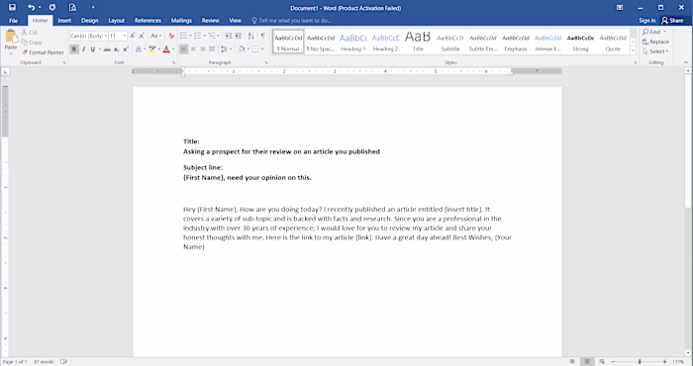Image resolution: width=693 pixels, height=366 pixels.
Task: Open Line and Paragraph Spacing dropdown
Action: (x=226, y=49)
